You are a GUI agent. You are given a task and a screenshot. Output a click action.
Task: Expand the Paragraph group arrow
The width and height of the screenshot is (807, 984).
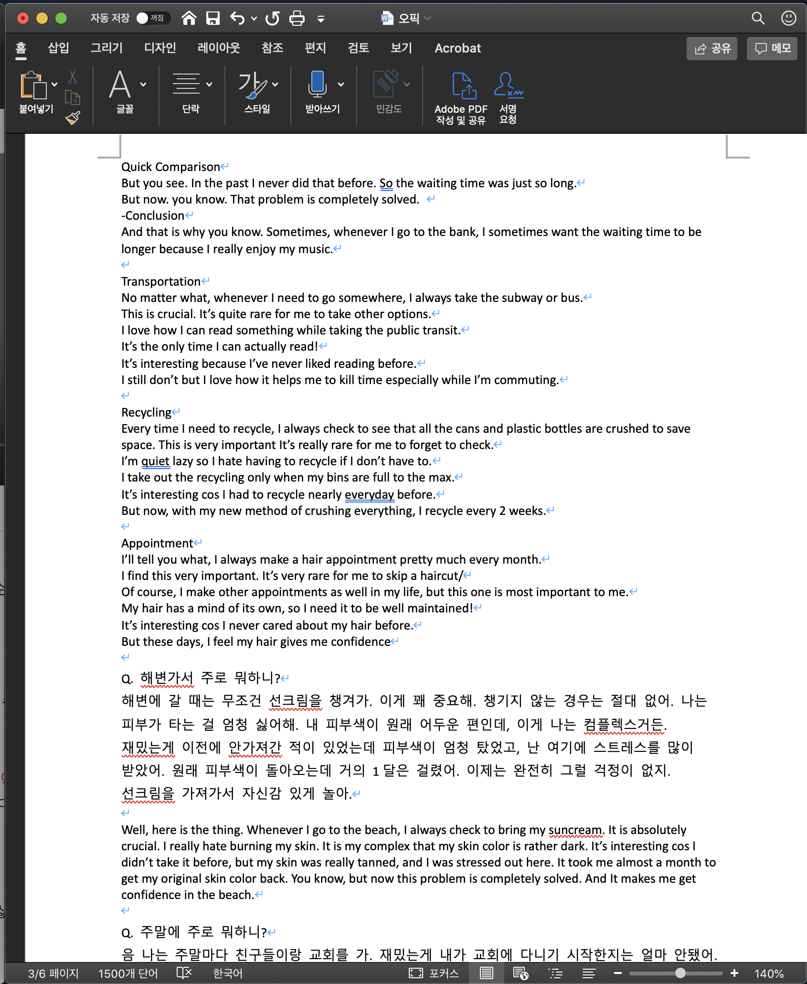pyautogui.click(x=209, y=85)
